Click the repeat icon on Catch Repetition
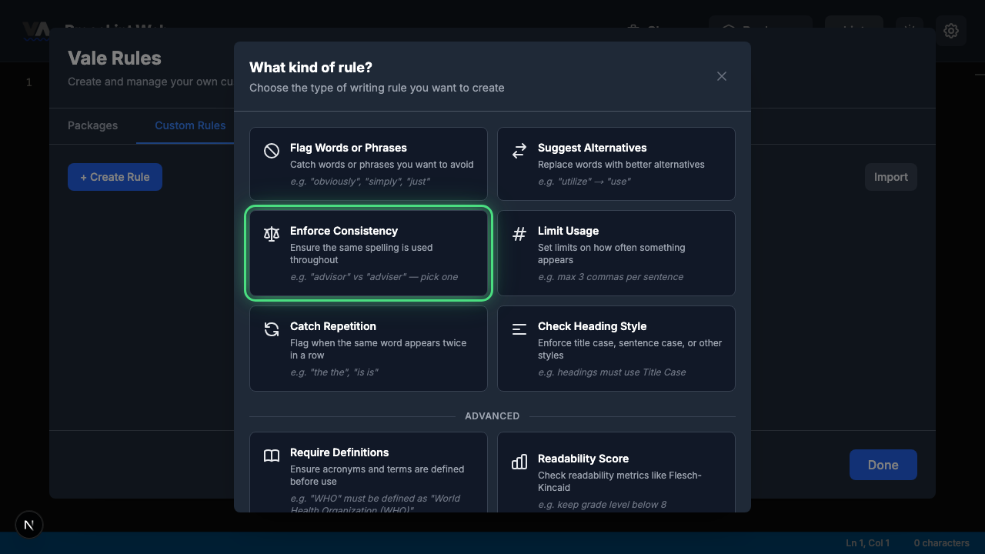Image resolution: width=985 pixels, height=554 pixels. click(272, 329)
